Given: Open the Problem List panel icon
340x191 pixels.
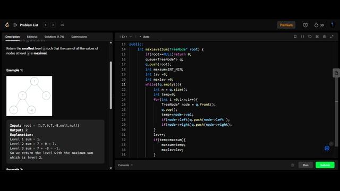Looking at the screenshot, I should point(15,25).
